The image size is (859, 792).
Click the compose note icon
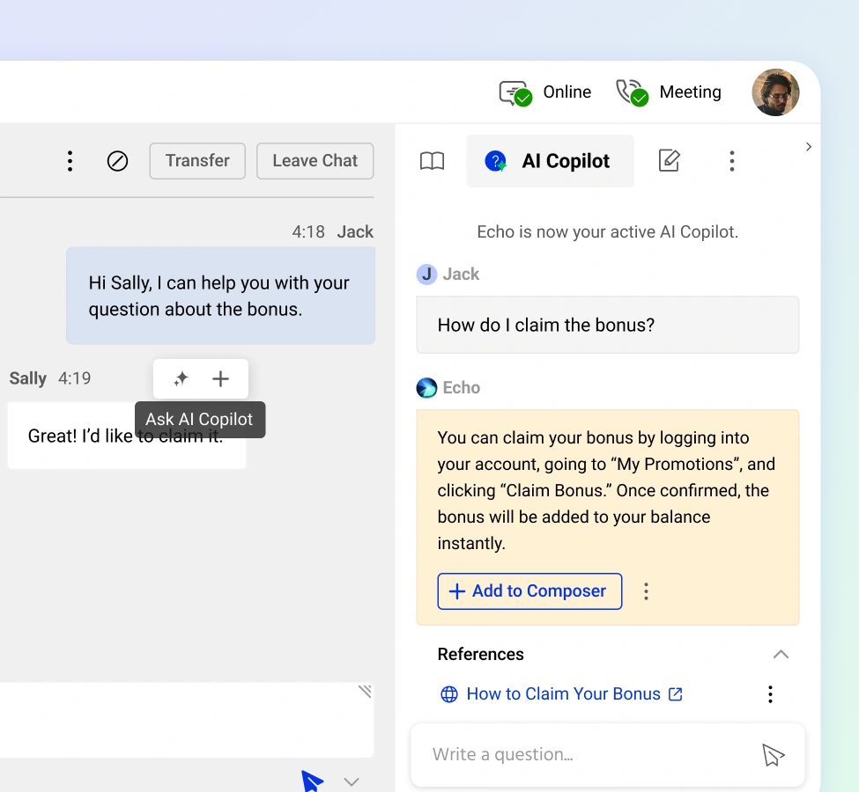pyautogui.click(x=670, y=161)
